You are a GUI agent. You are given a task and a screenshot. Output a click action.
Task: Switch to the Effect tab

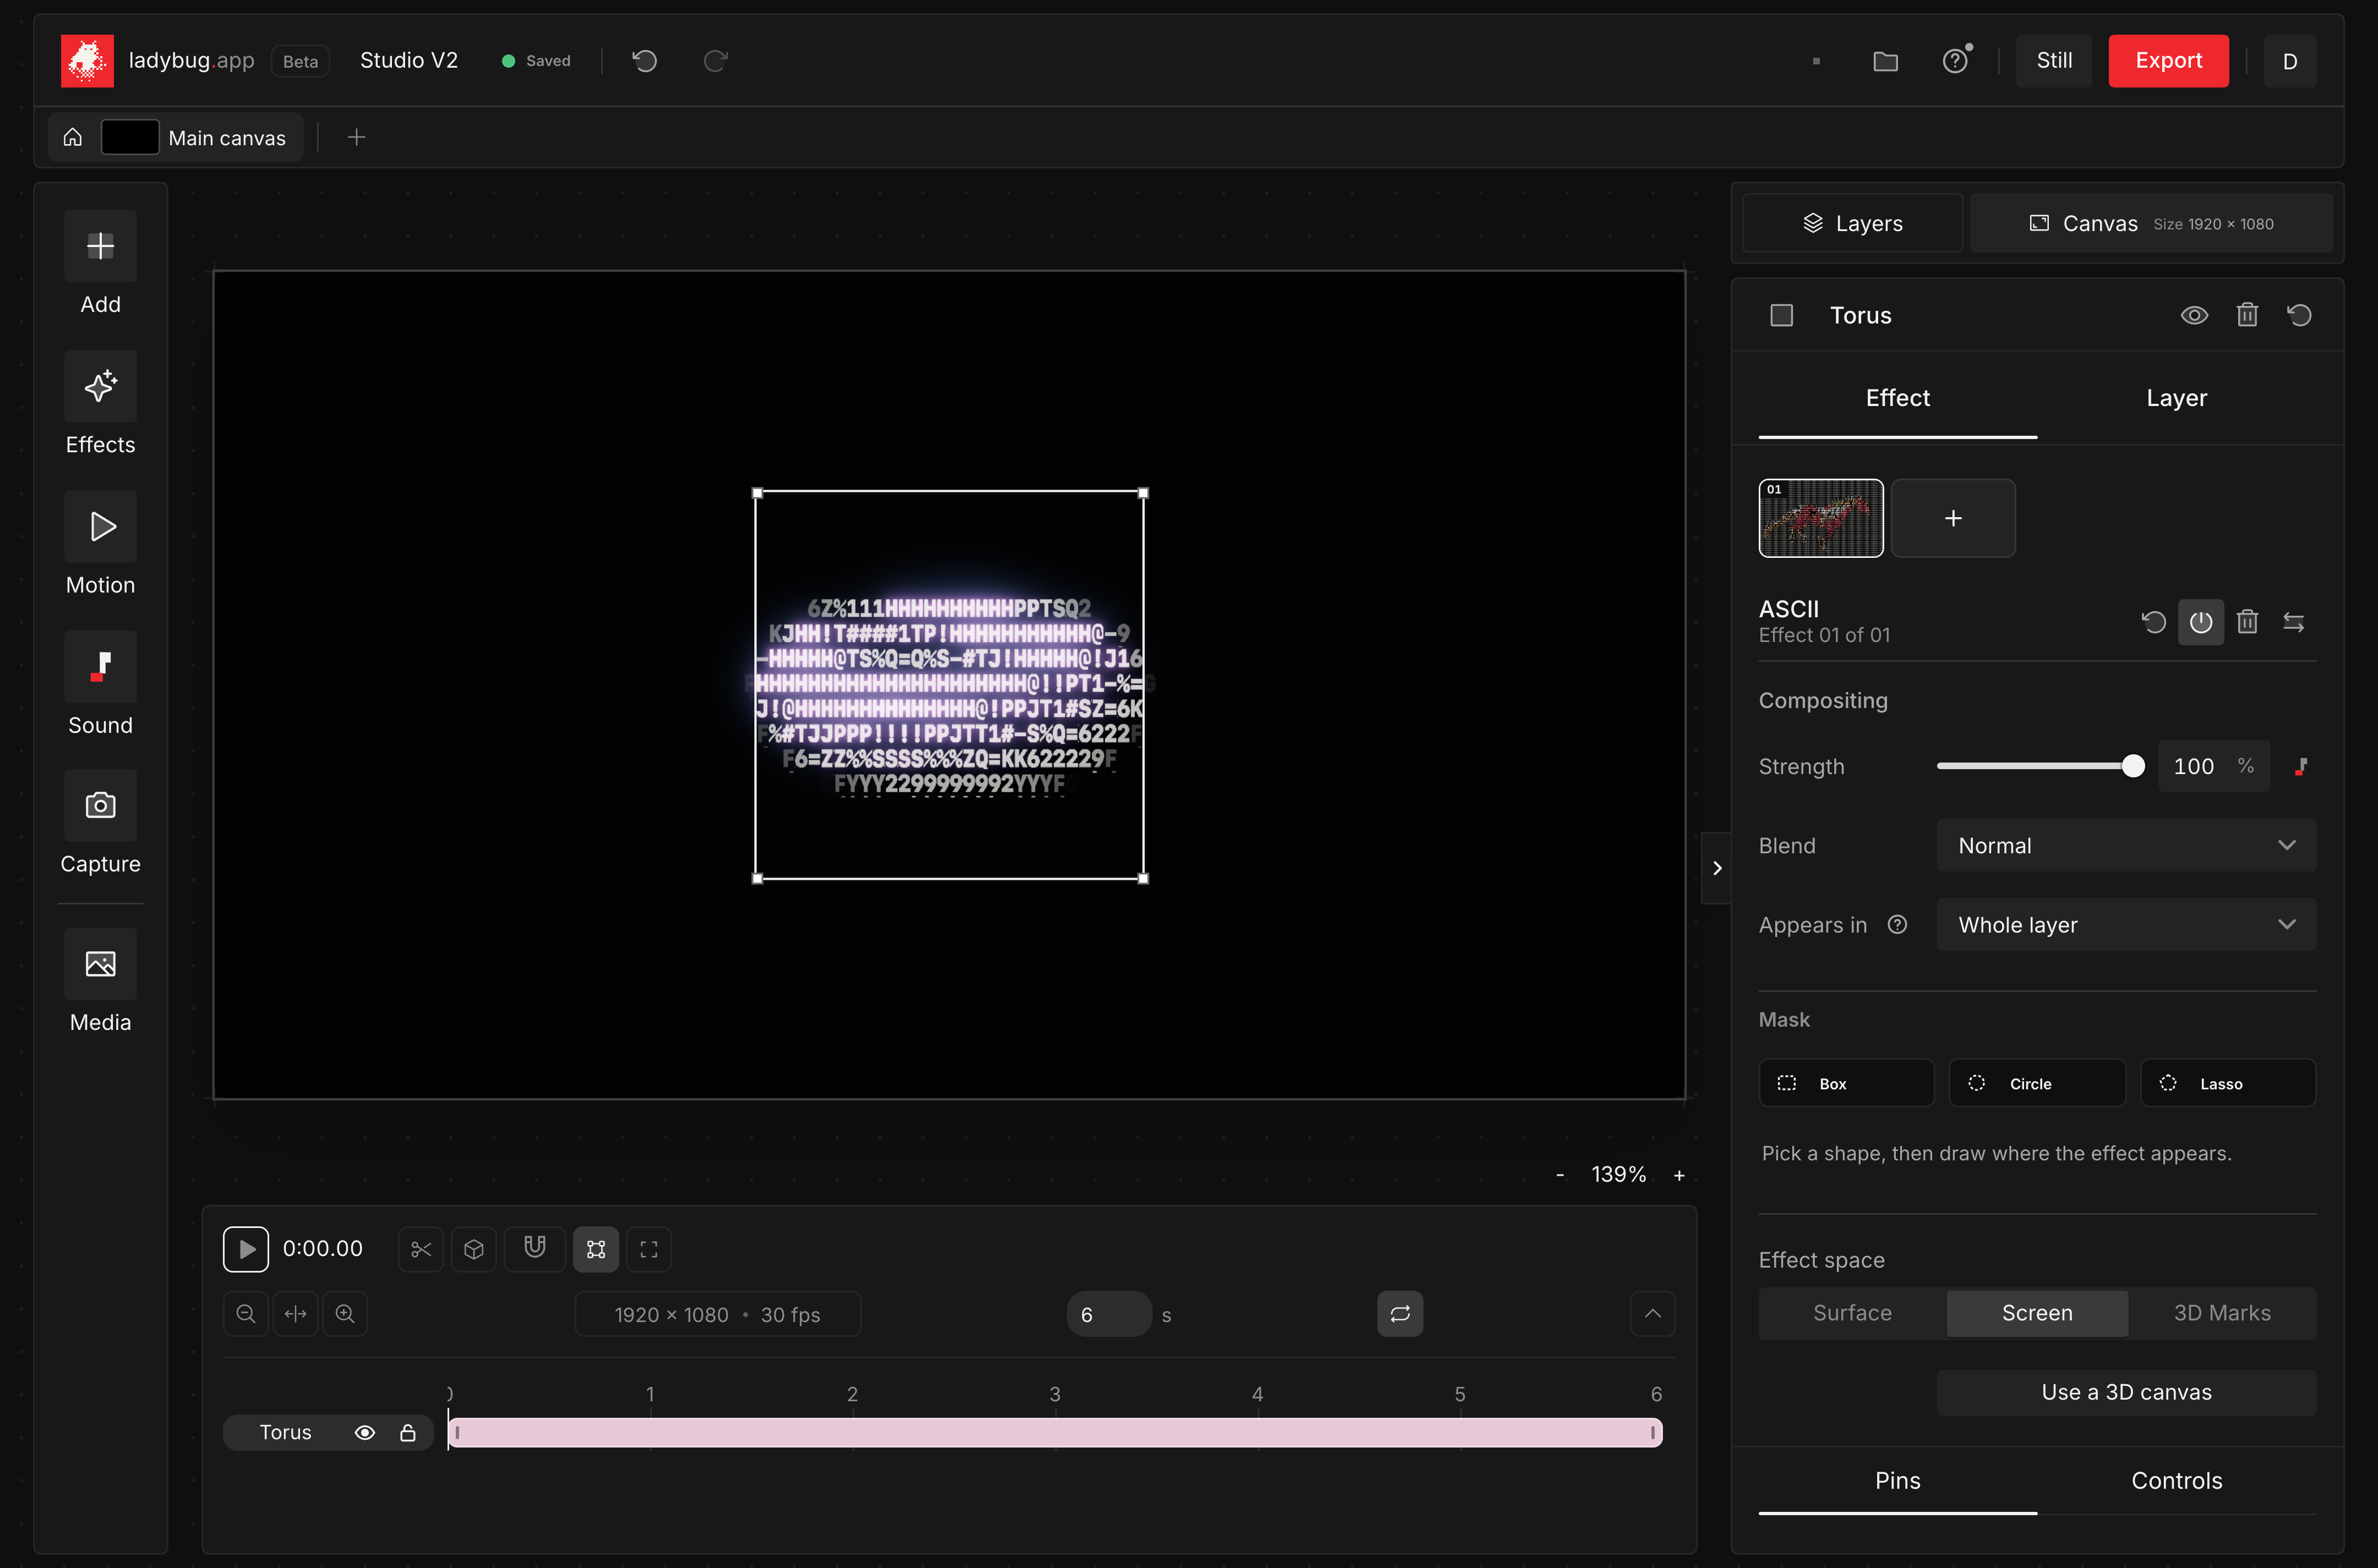[x=1898, y=398]
